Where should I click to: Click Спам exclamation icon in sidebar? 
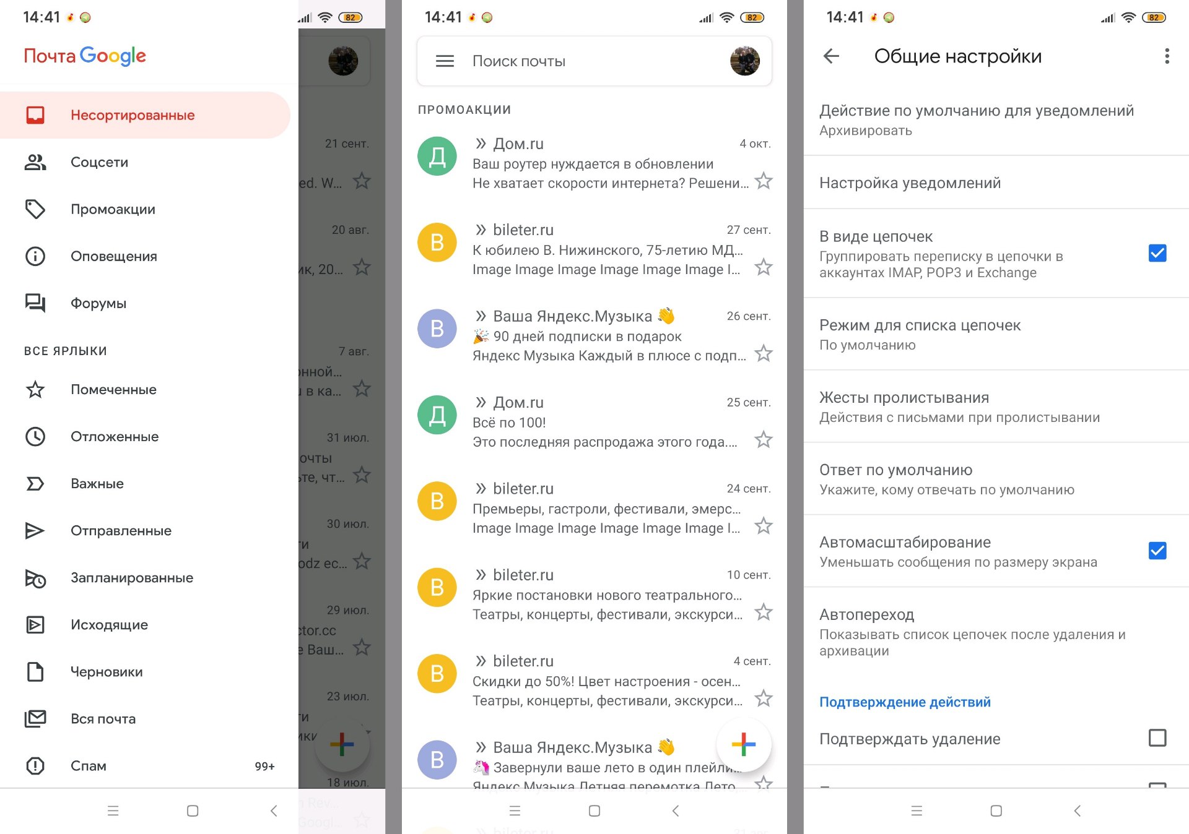[x=35, y=766]
